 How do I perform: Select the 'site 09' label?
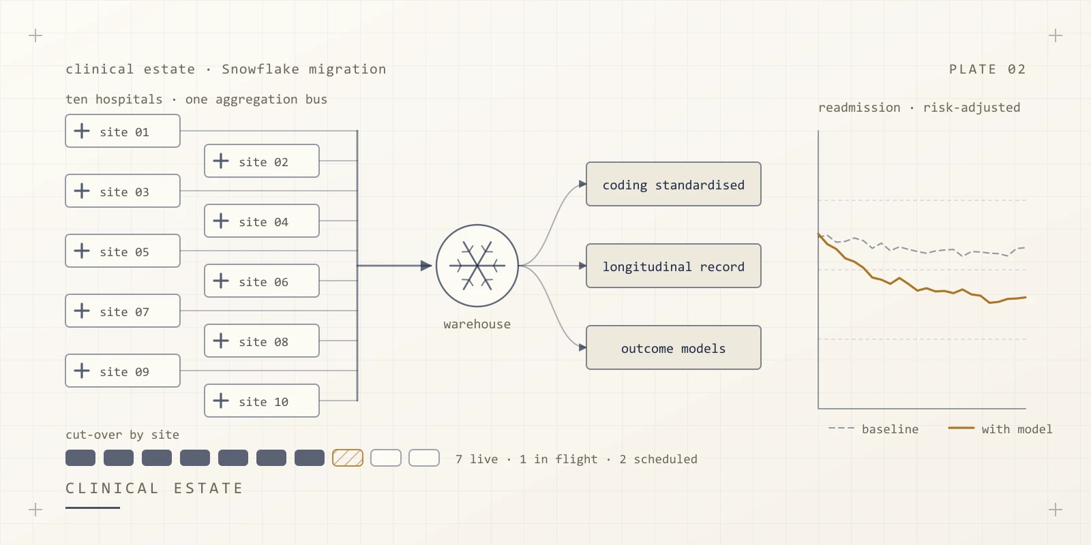124,372
